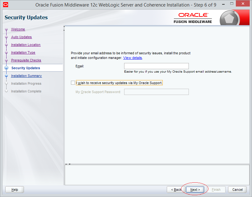Click the Installation Location bullet marker
Screen dimensions: 252x197
tap(7, 45)
